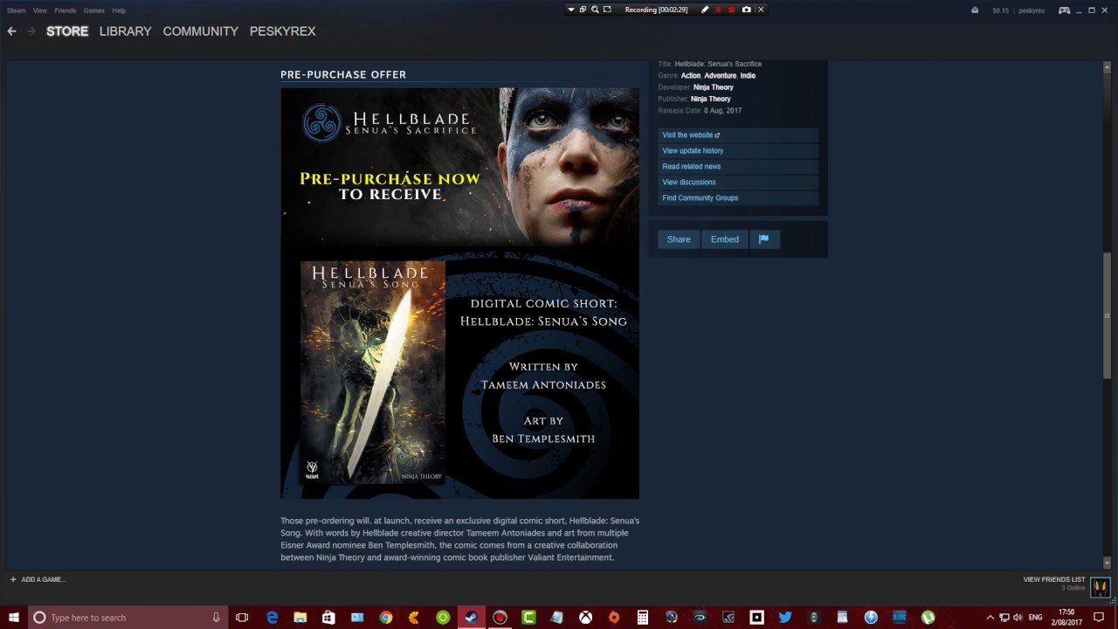Flag this store page
1118x629 pixels.
point(764,239)
